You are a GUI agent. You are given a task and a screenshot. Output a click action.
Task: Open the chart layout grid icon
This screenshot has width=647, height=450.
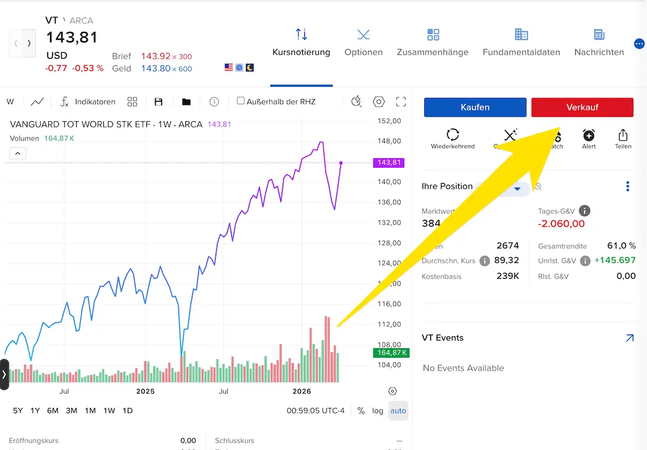(x=132, y=101)
